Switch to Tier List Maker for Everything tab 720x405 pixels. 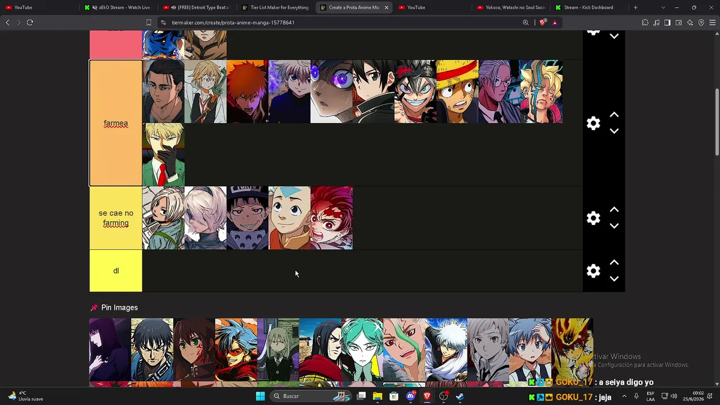coord(276,7)
